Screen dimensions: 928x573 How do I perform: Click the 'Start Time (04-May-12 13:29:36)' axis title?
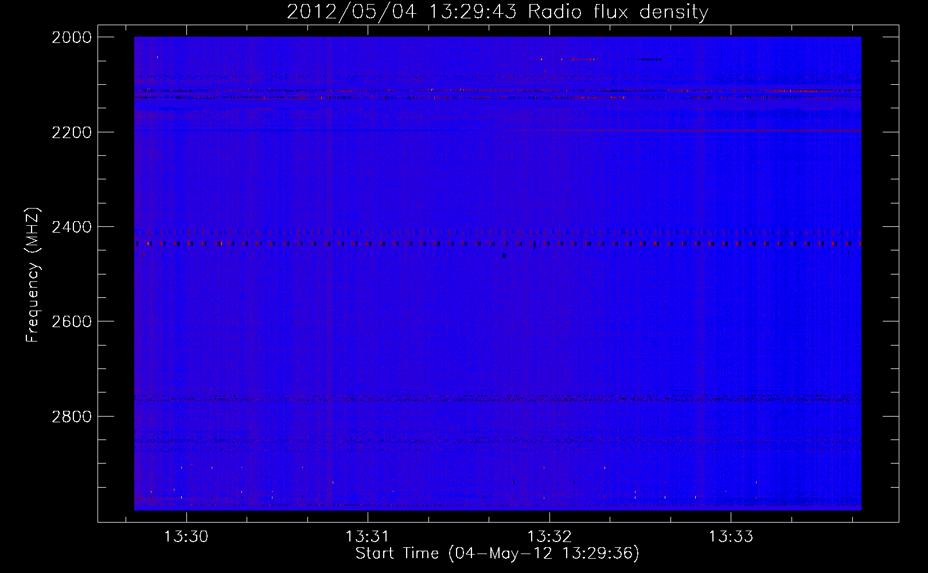[497, 554]
